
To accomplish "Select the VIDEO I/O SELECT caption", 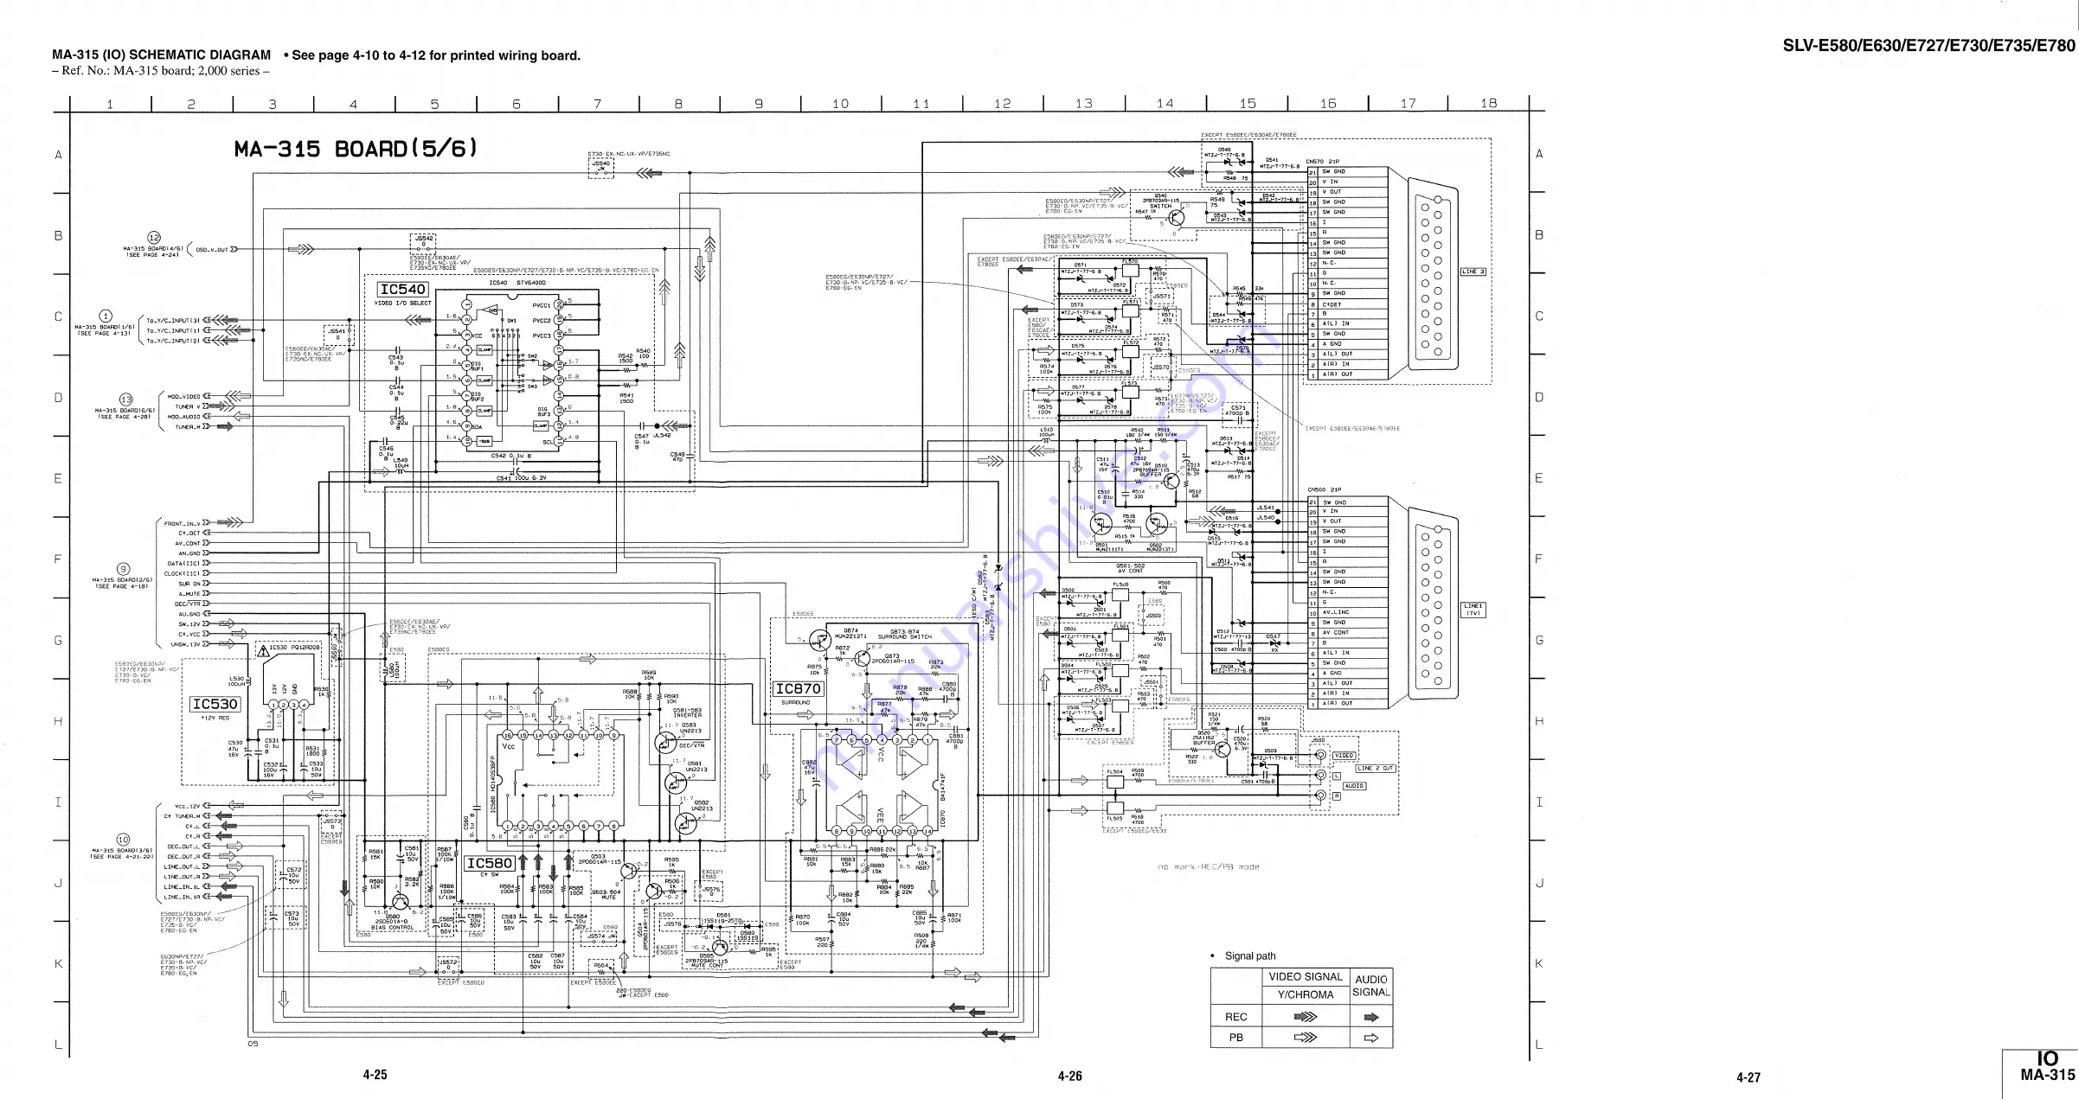I will tap(403, 304).
